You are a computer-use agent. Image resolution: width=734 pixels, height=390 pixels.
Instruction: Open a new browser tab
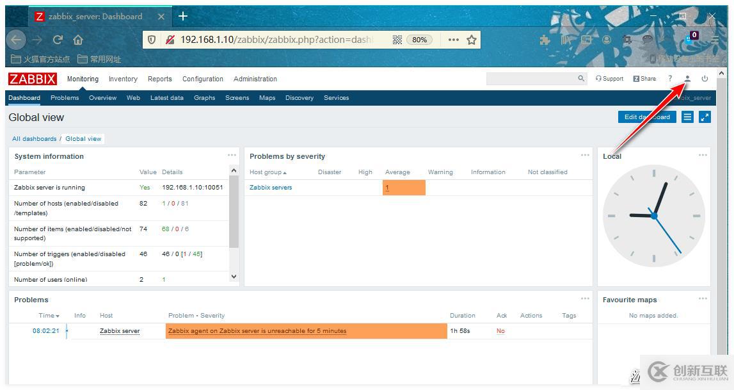pos(183,17)
